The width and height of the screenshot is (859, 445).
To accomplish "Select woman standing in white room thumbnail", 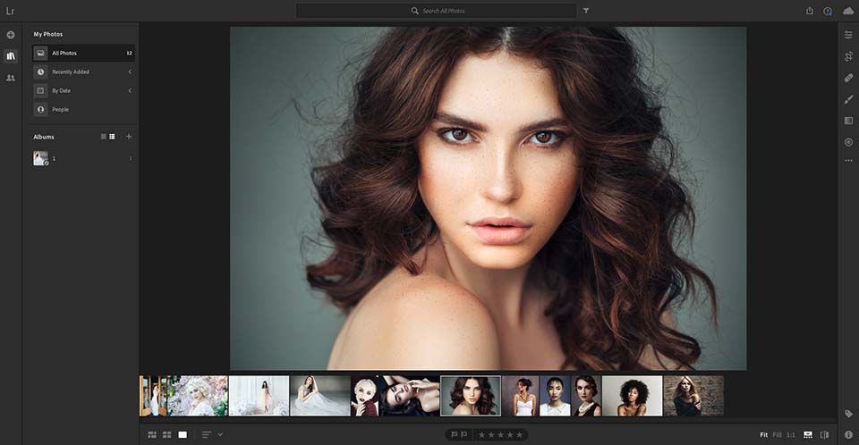I will 259,396.
